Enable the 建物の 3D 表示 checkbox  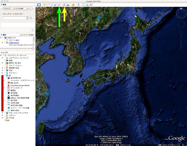coord(5,63)
